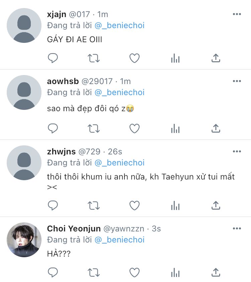
Task: Retweet the zhwjns tweet about Taehyun
Action: point(94,205)
